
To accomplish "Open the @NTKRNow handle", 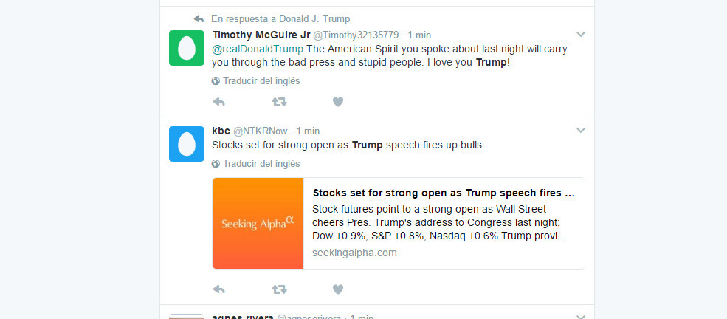I will pos(260,131).
